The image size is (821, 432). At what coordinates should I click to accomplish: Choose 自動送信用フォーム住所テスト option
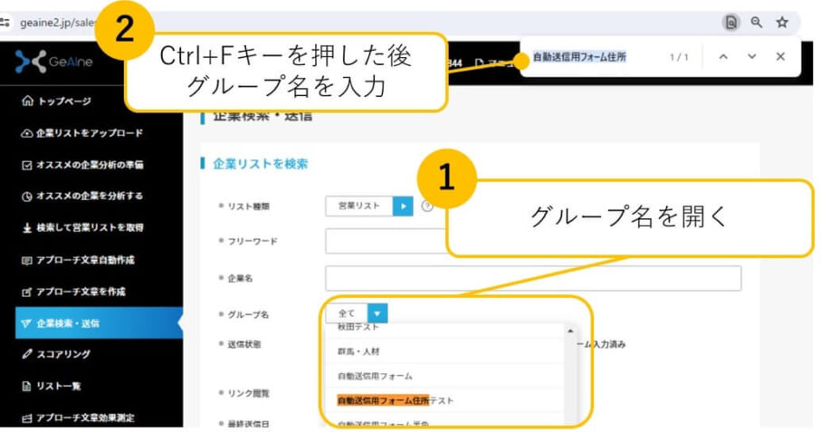396,400
